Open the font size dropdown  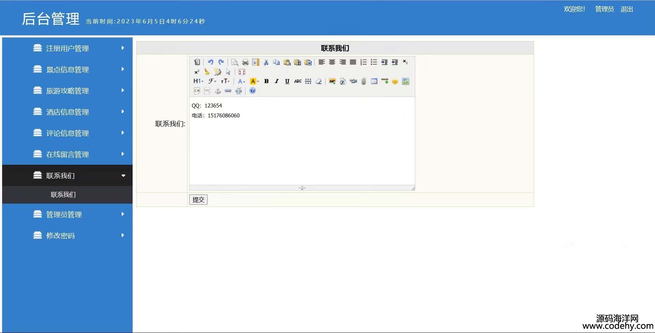(225, 81)
